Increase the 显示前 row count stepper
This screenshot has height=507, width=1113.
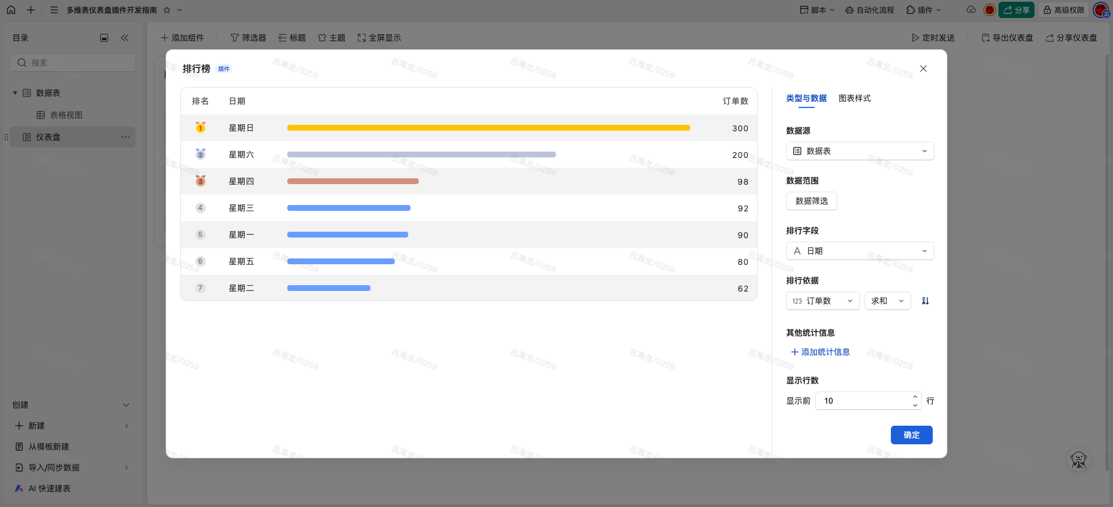point(915,397)
